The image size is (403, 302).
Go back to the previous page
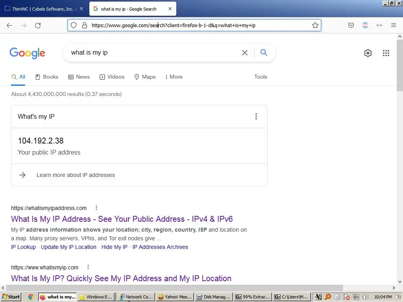click(x=9, y=25)
